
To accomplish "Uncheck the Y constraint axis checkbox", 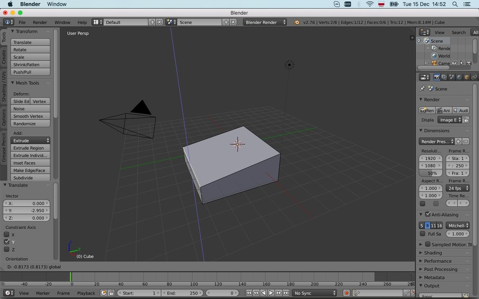I will (x=6, y=242).
